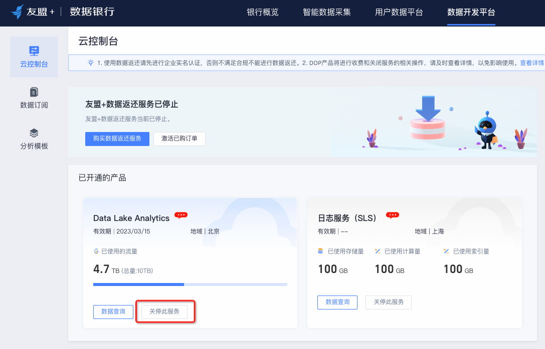
Task: Click the 友盟+数据返还服务当前已停止 description
Action: pyautogui.click(x=128, y=119)
